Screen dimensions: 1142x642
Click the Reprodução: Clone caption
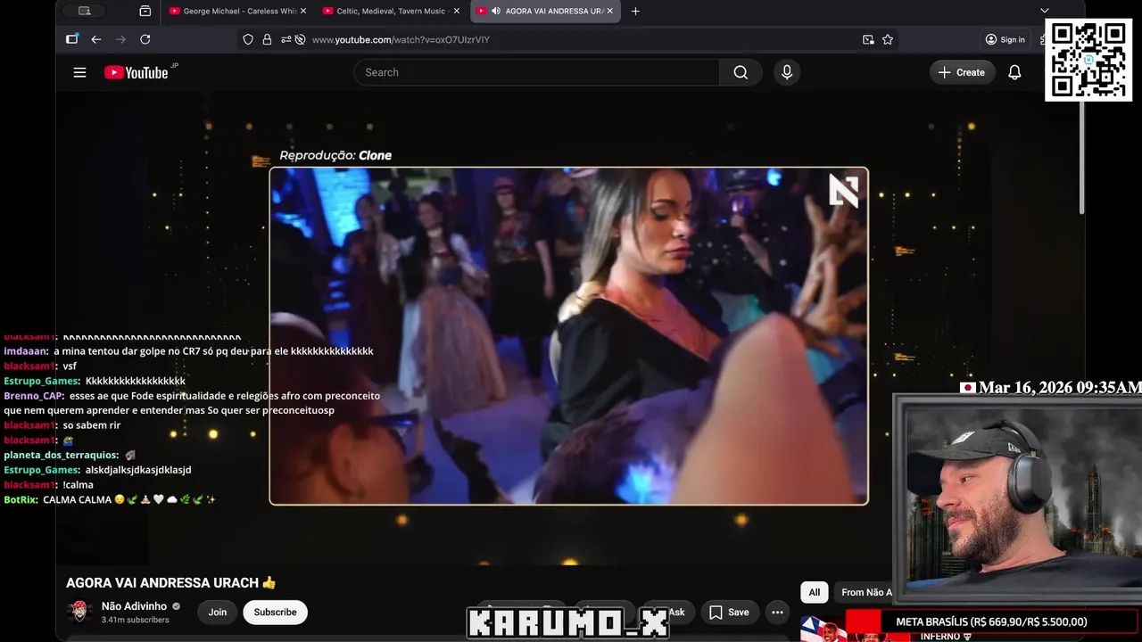335,155
